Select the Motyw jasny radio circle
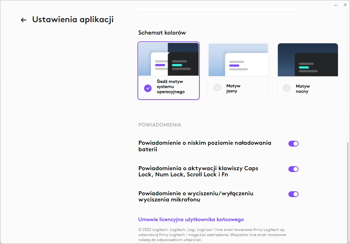The width and height of the screenshot is (350, 244). [217, 88]
